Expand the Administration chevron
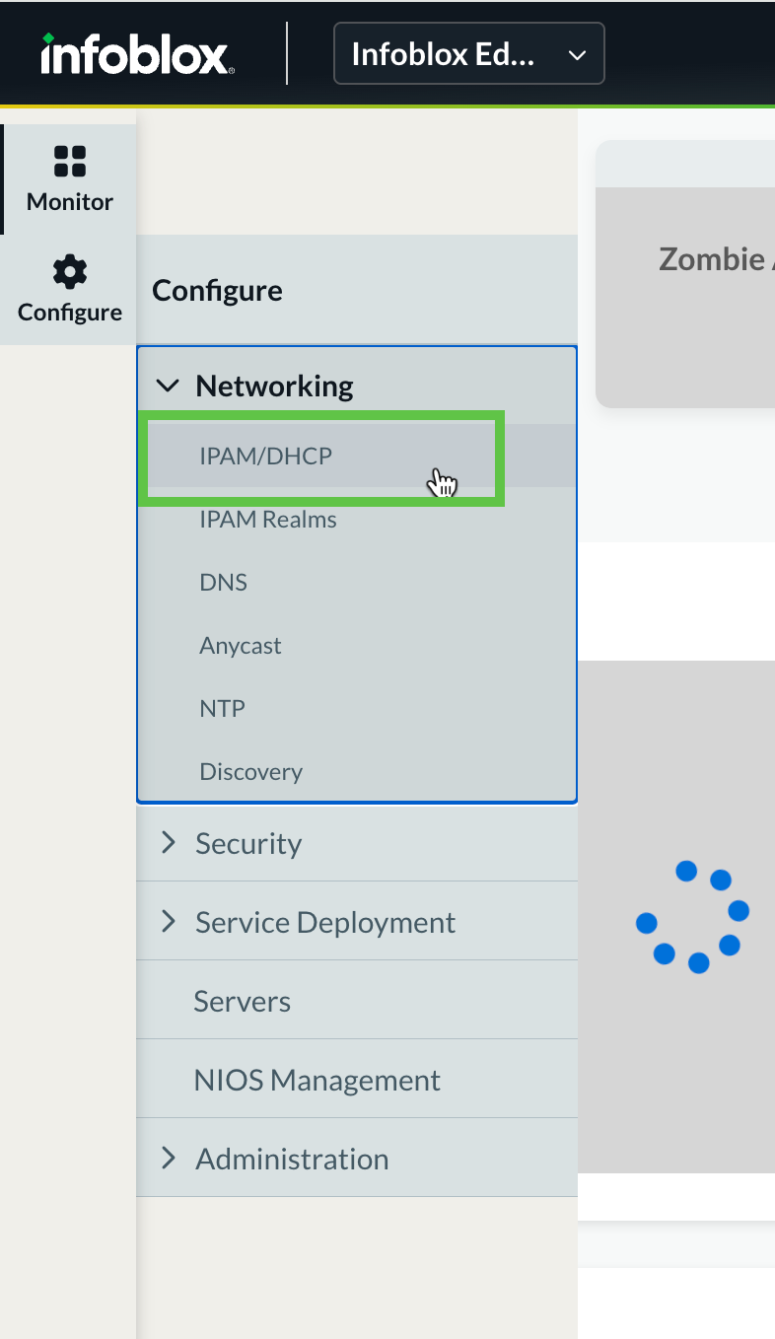 tap(169, 1159)
